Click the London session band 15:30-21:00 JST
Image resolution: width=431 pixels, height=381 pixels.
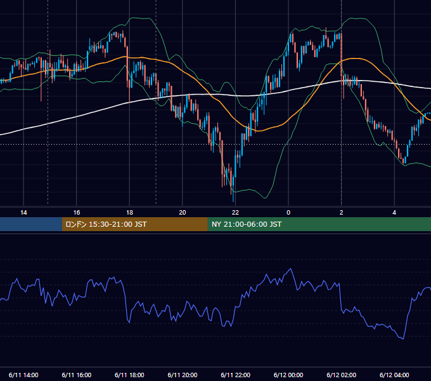coord(134,224)
